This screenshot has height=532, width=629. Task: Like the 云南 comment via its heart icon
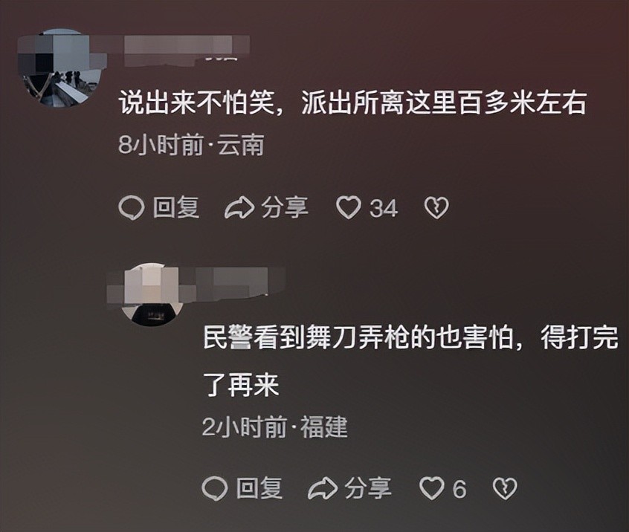tap(348, 207)
